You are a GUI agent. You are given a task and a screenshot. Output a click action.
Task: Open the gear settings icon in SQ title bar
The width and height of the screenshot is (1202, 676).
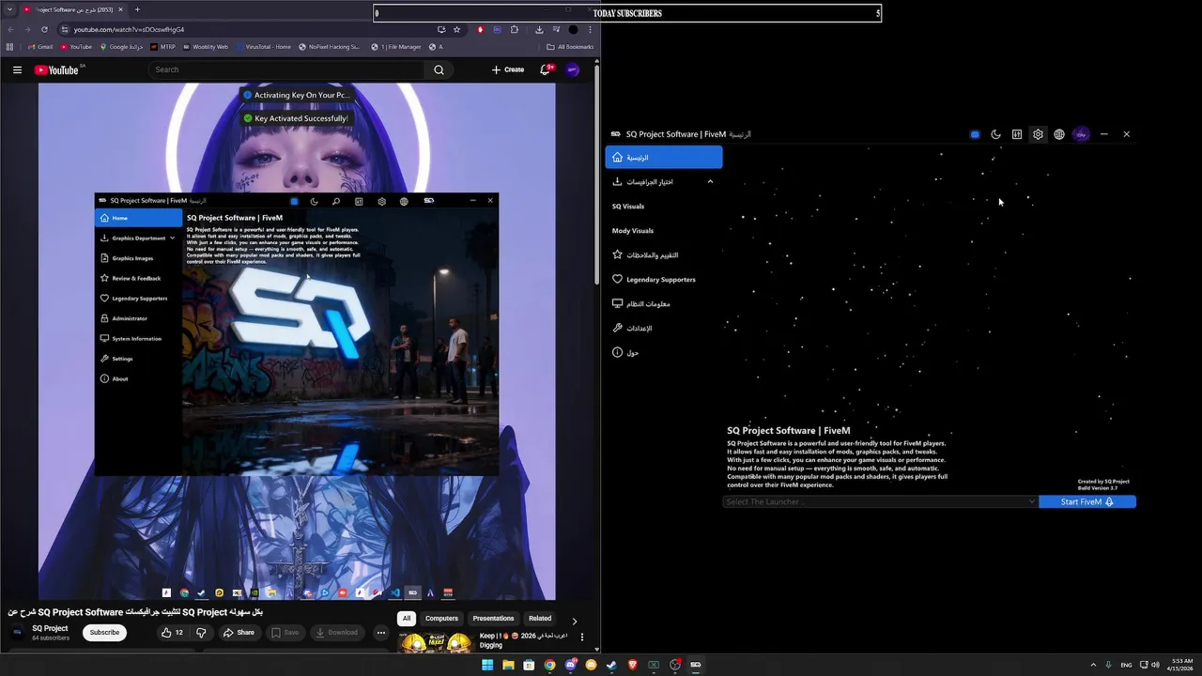1038,134
